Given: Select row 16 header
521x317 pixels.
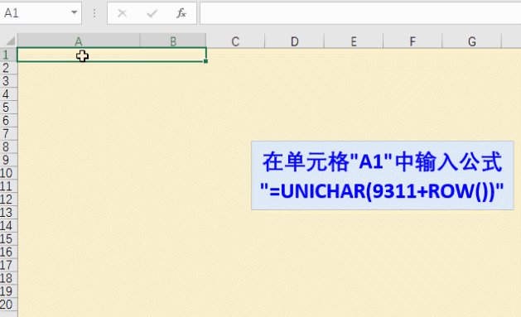Looking at the screenshot, I should pyautogui.click(x=8, y=252).
